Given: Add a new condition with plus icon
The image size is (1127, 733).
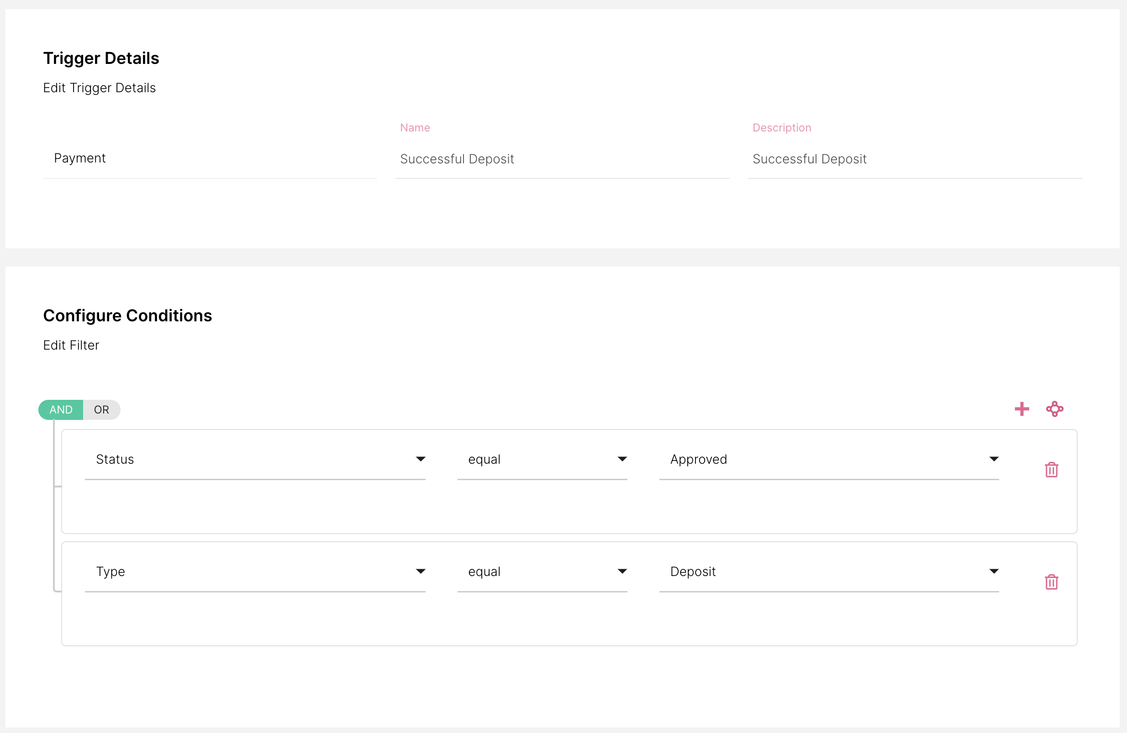Looking at the screenshot, I should [1022, 409].
